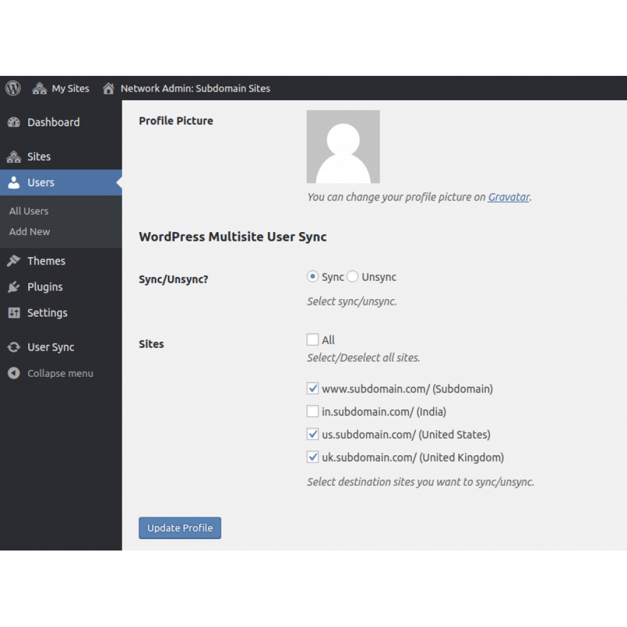Screen dimensions: 627x627
Task: Select the Sites icon in the sidebar
Action: coord(14,156)
